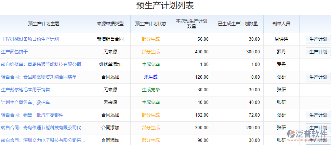Click 生产计划 button for 生产面包饼干 row
The image size is (331, 145).
[x=318, y=52]
